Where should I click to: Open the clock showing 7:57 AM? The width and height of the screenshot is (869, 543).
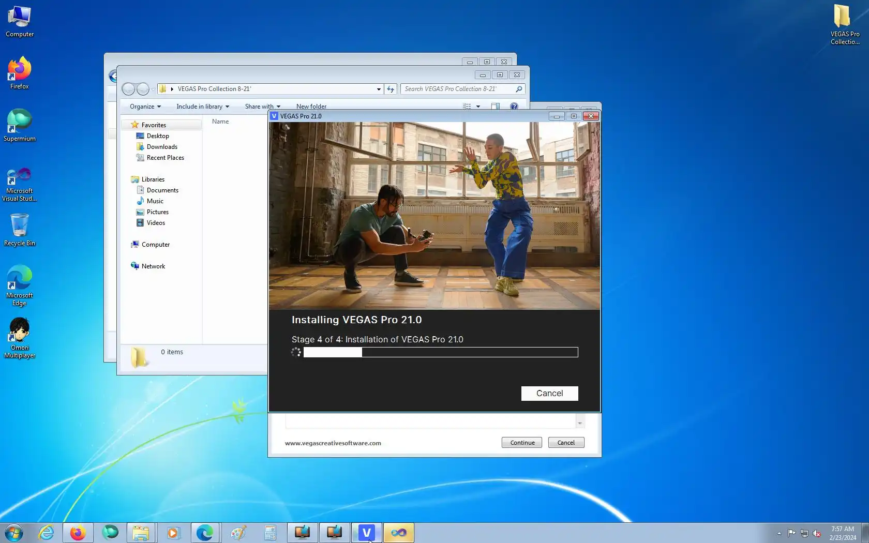click(843, 533)
